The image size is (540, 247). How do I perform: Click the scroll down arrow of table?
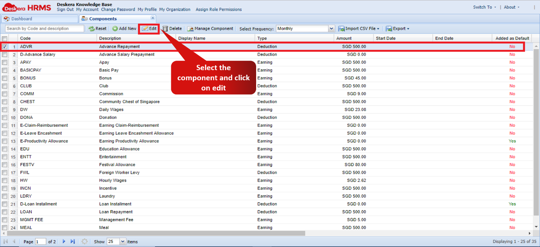[x=536, y=227]
